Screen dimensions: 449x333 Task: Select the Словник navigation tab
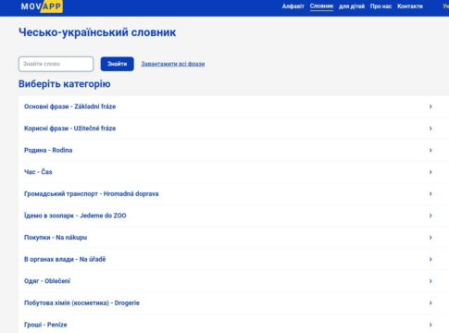coord(321,6)
